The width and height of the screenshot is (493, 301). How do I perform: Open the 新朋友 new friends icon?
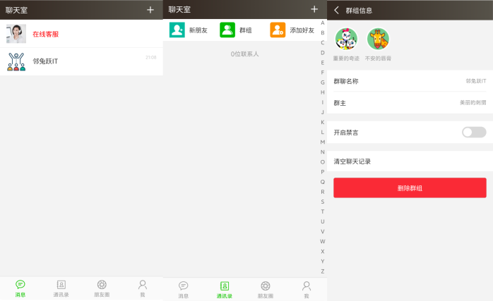click(x=177, y=30)
